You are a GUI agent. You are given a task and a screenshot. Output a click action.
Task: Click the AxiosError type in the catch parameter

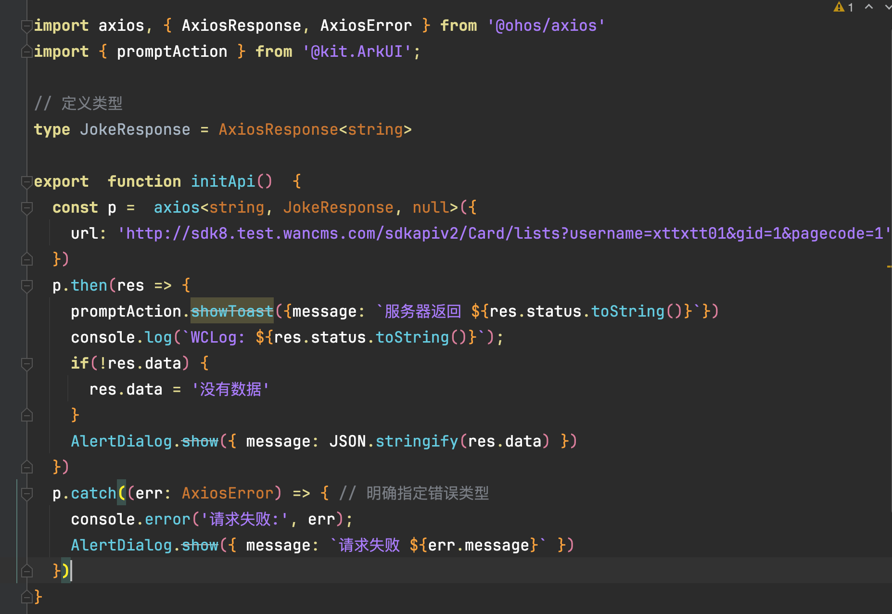[x=228, y=493]
